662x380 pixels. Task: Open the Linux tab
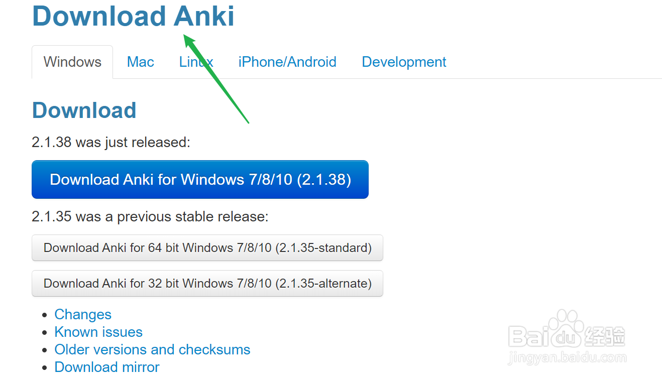(196, 62)
